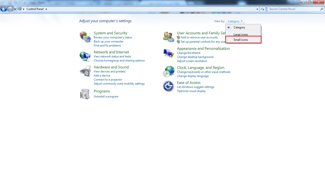The image size is (325, 173).
Task: Click the User Accounts people icon
Action: 168,37
